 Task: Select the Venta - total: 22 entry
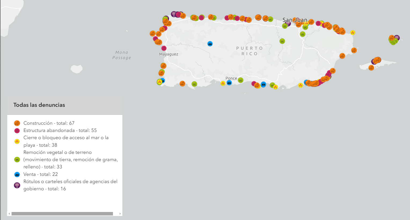pyautogui.click(x=41, y=174)
